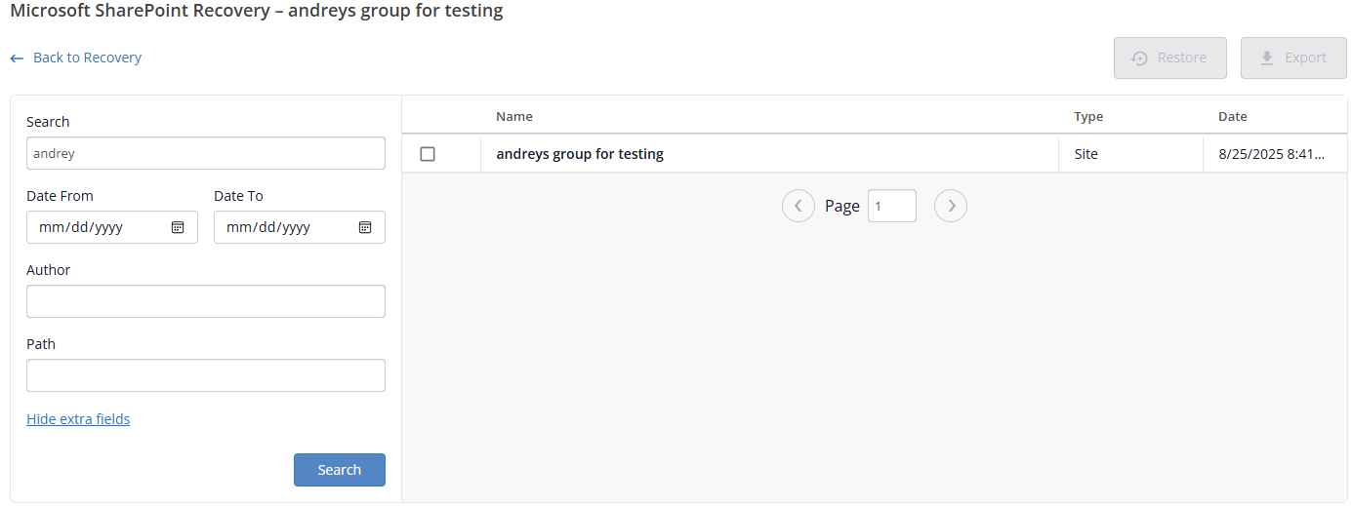Click Hide extra fields link
The width and height of the screenshot is (1352, 506).
click(x=78, y=419)
